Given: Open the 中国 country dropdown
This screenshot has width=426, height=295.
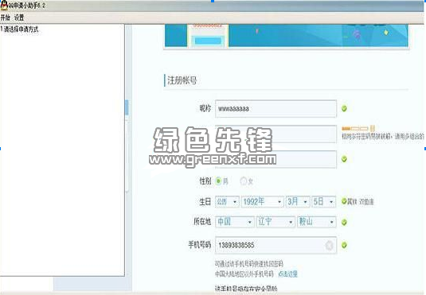Looking at the screenshot, I should click(235, 222).
